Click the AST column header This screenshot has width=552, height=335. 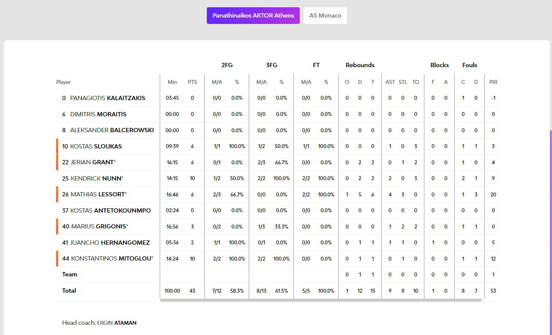[x=390, y=82]
